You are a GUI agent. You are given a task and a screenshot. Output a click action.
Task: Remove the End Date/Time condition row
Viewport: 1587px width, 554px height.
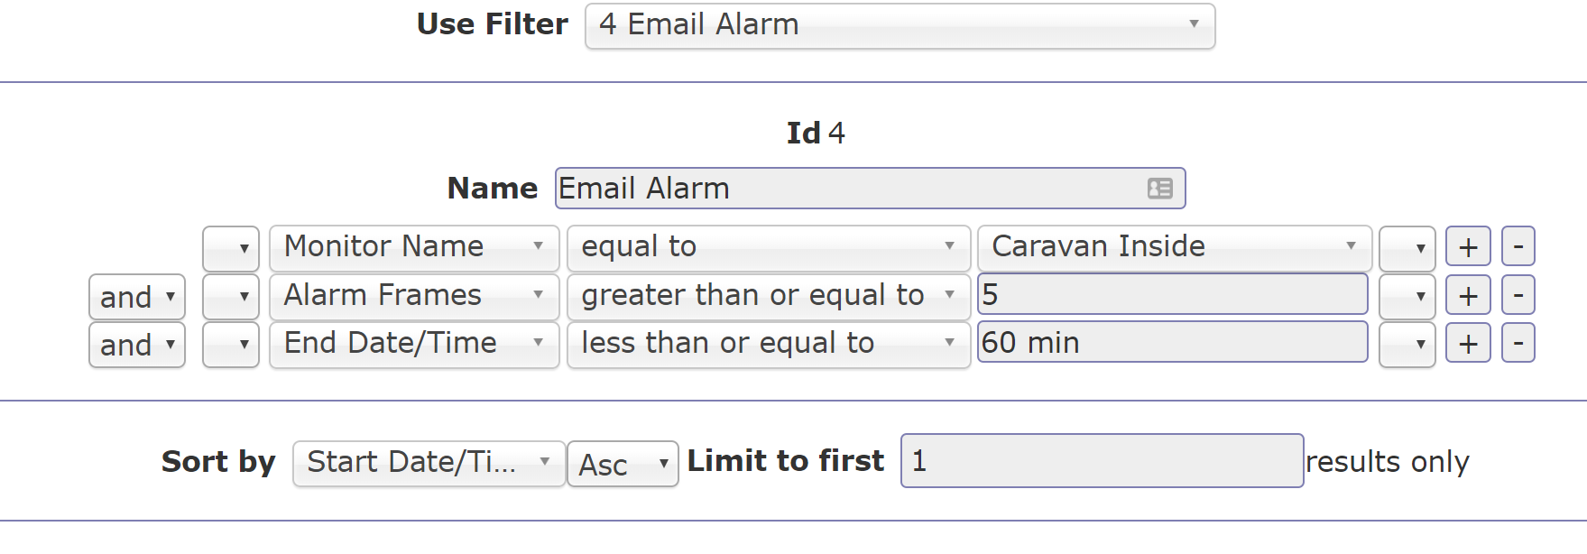point(1518,343)
